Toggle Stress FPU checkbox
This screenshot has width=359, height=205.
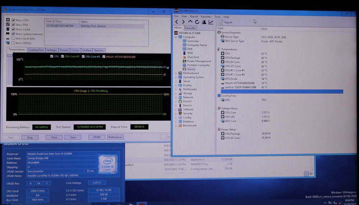pyautogui.click(x=13, y=25)
